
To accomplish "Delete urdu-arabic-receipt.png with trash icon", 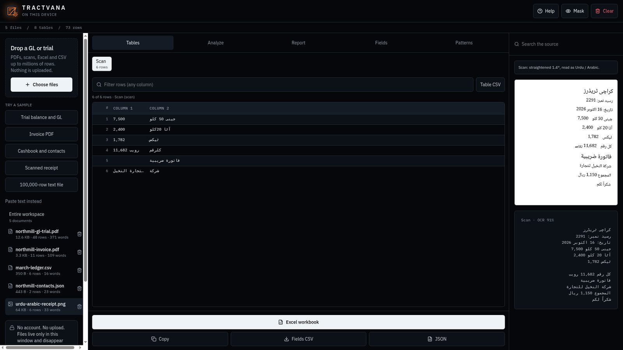I will (79, 306).
